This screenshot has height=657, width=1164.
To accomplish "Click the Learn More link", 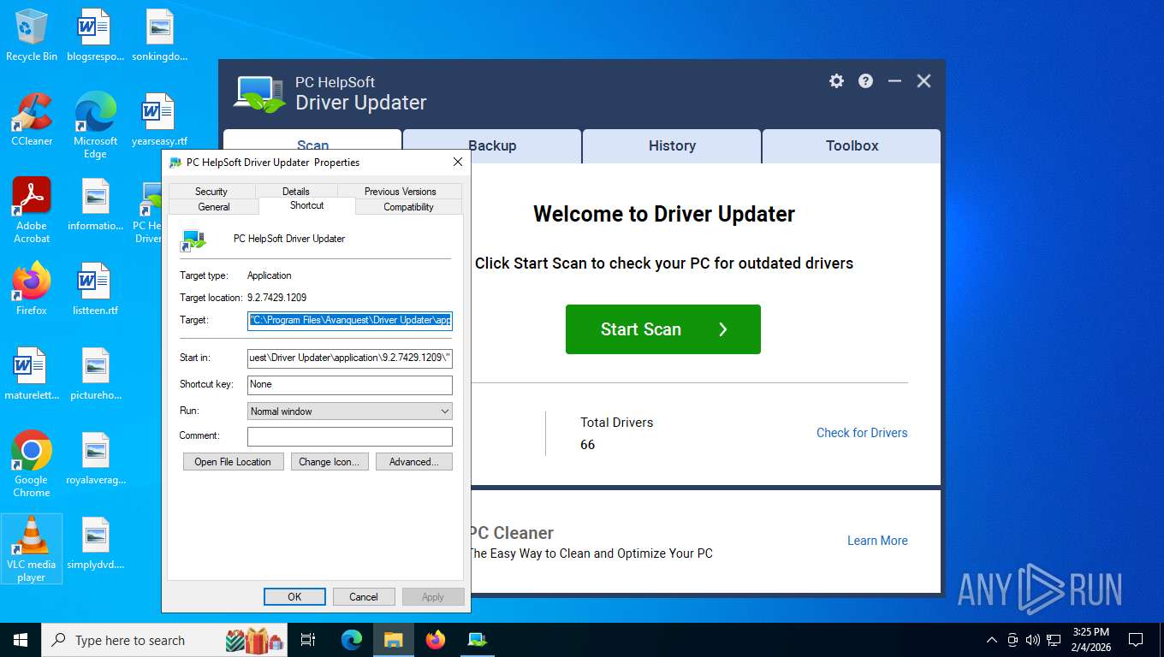I will [877, 541].
